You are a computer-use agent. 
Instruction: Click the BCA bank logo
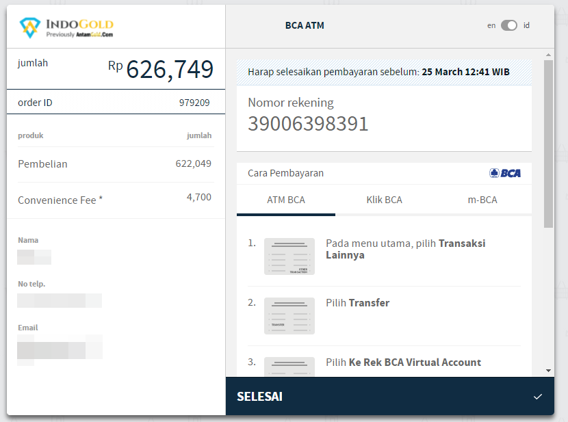click(x=505, y=173)
